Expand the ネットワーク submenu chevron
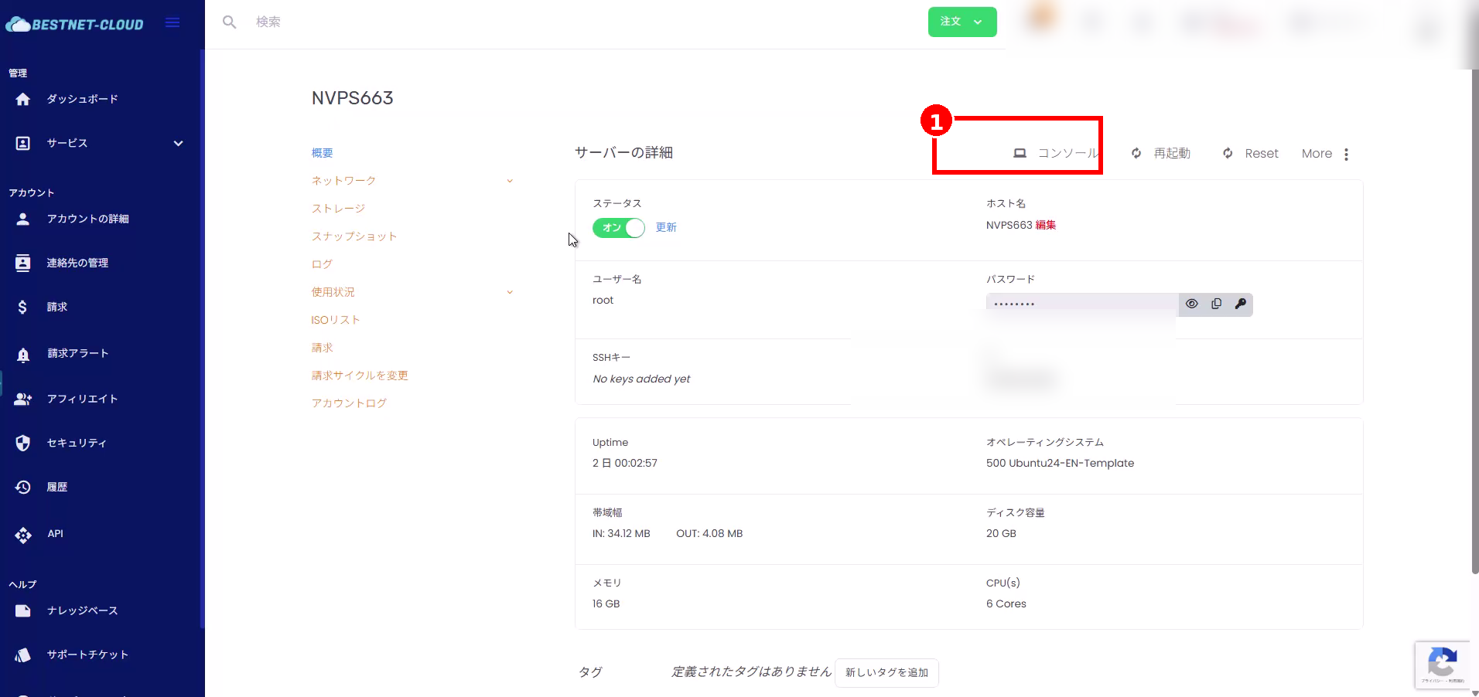This screenshot has height=697, width=1479. point(510,181)
